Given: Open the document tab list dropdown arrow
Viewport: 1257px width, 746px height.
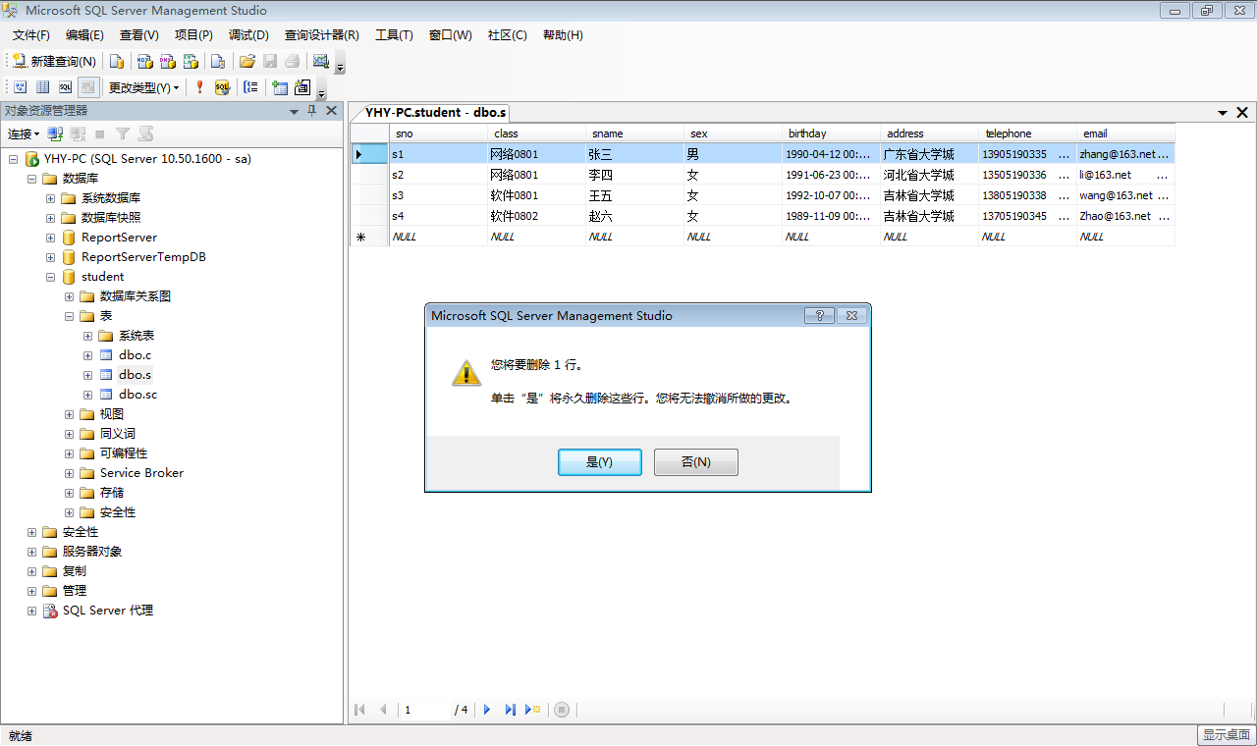Looking at the screenshot, I should pyautogui.click(x=1223, y=113).
